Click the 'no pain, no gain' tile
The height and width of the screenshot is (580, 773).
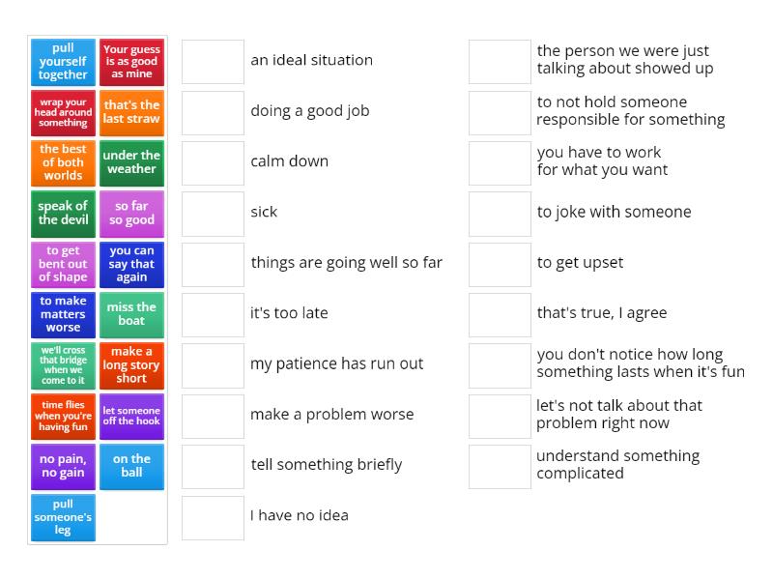point(62,467)
